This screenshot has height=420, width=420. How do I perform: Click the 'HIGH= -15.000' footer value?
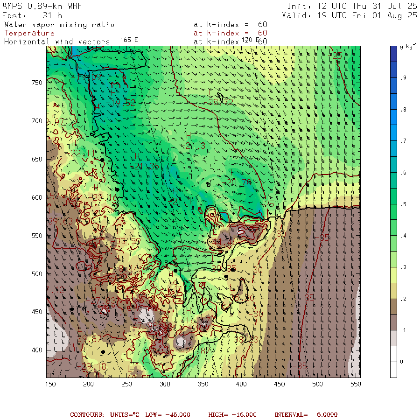(232, 415)
